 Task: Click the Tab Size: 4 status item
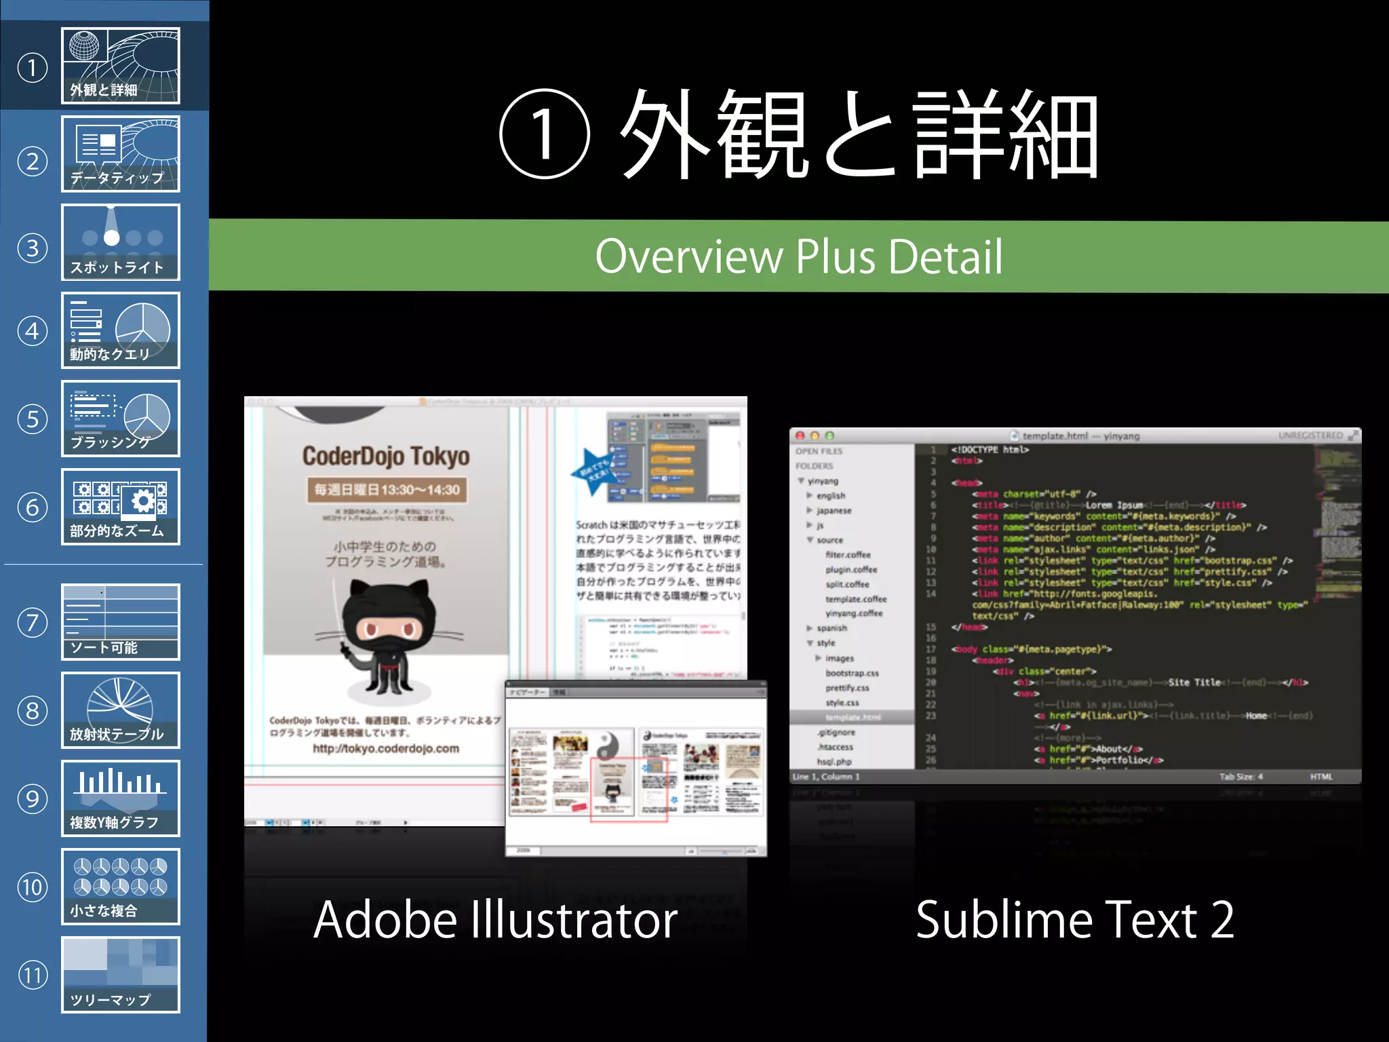click(1240, 777)
